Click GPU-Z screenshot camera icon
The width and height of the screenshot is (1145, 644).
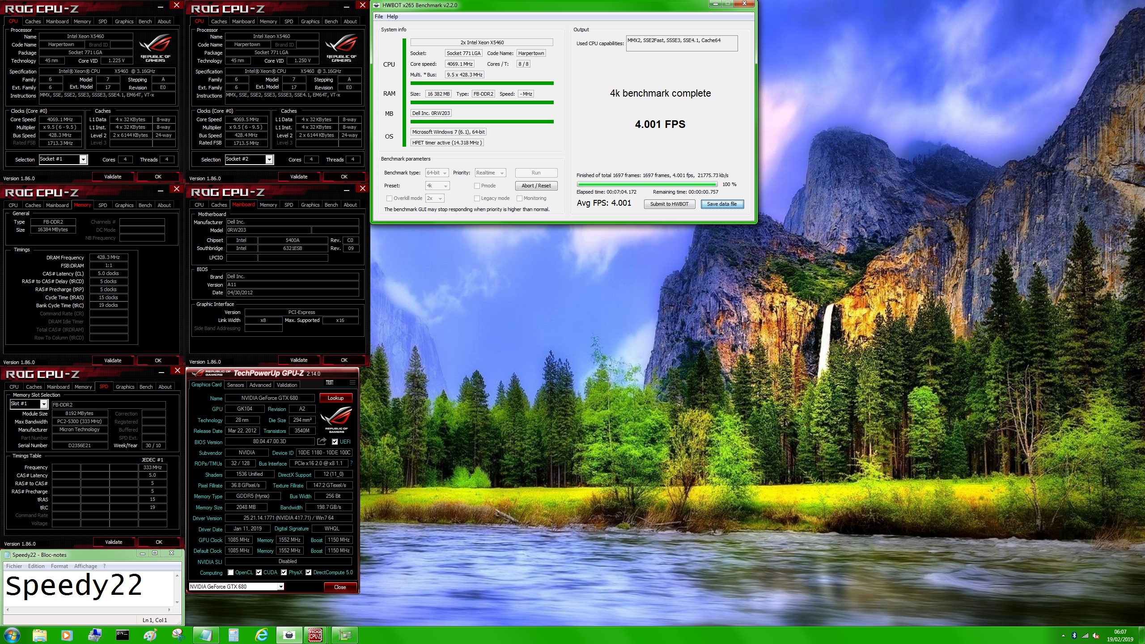[x=330, y=382]
